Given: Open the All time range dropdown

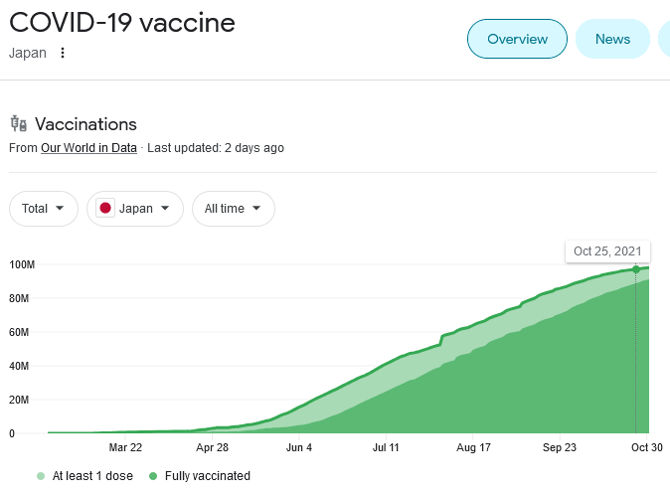Looking at the screenshot, I should point(234,209).
